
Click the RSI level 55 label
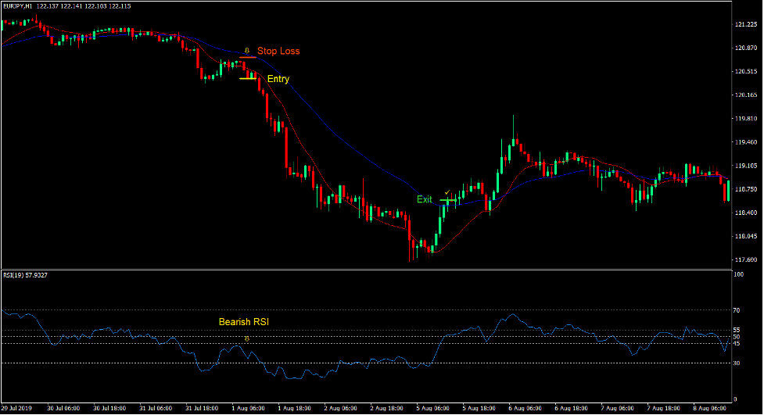[x=737, y=331]
